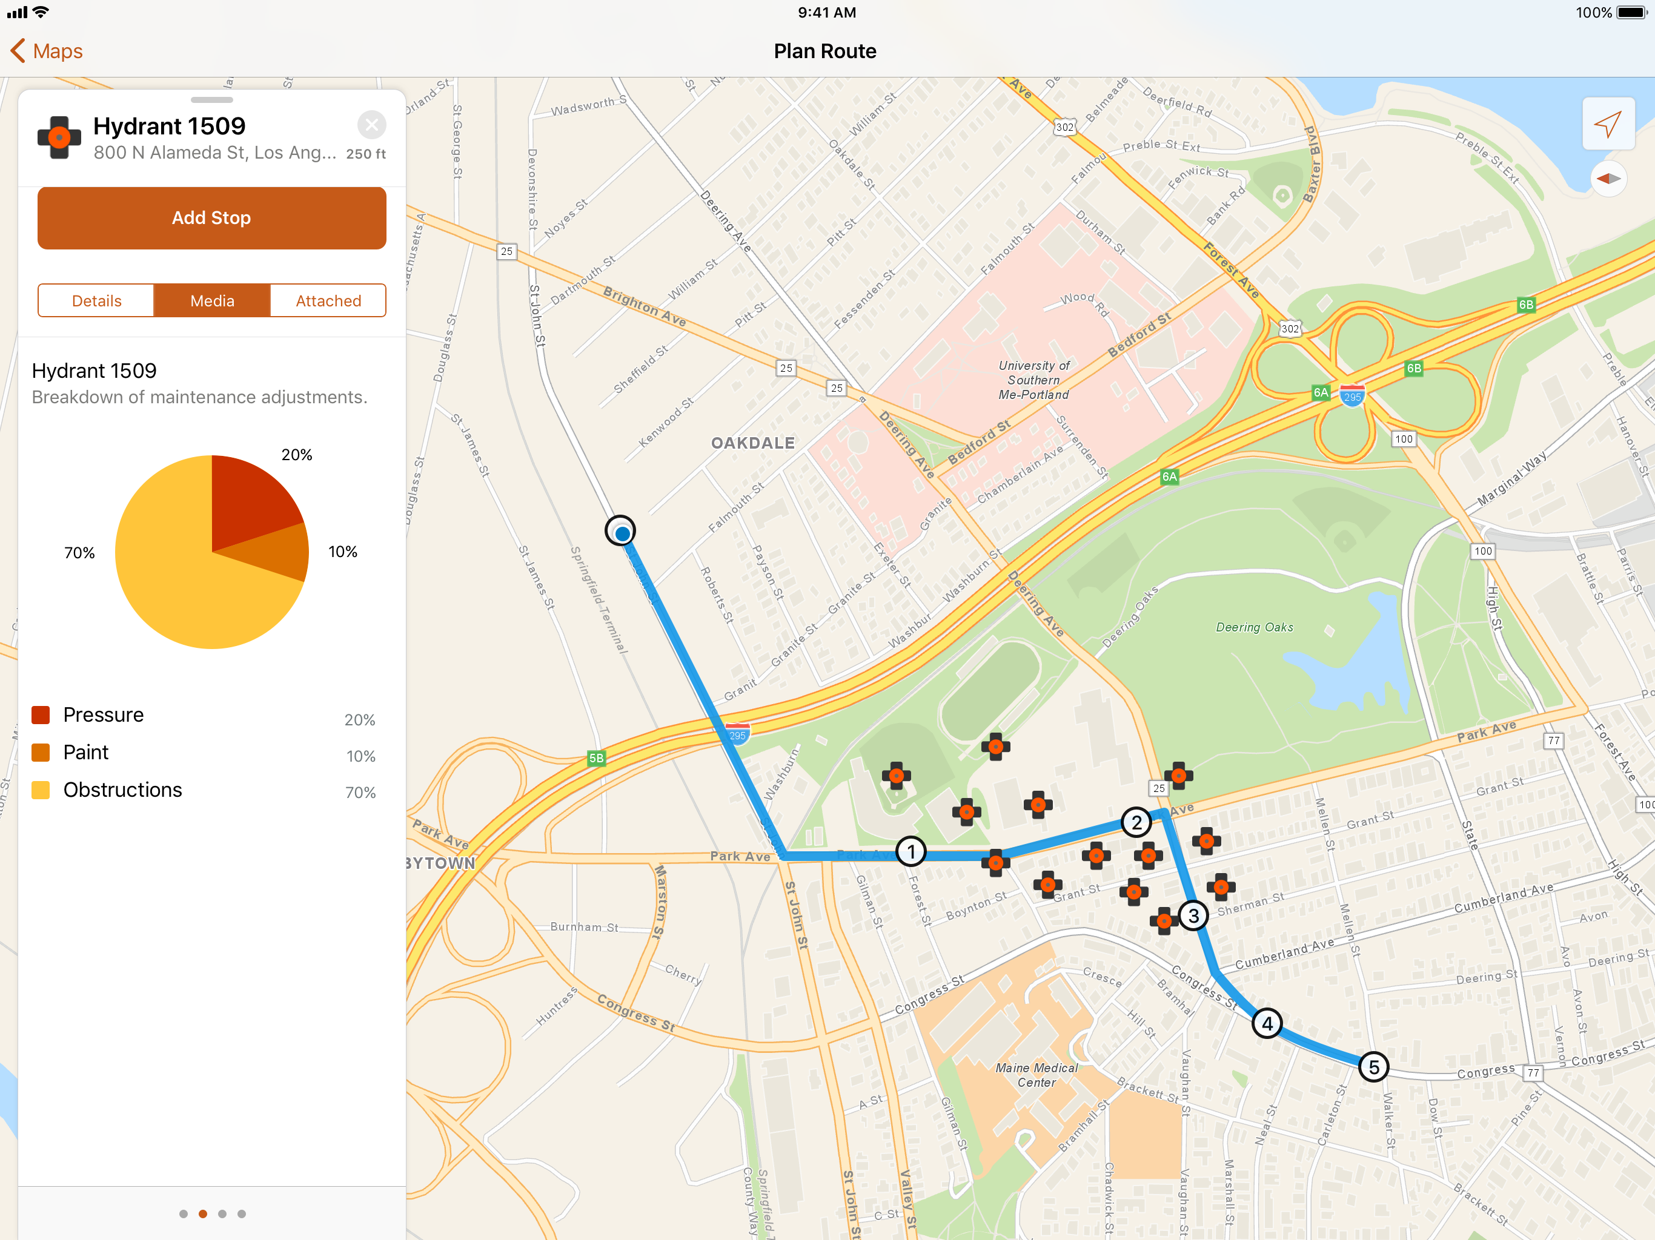Tap the third page indicator dot
This screenshot has height=1240, width=1655.
(x=222, y=1214)
